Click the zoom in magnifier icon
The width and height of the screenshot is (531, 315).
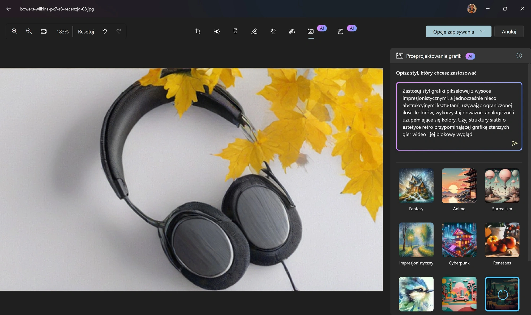pos(15,31)
